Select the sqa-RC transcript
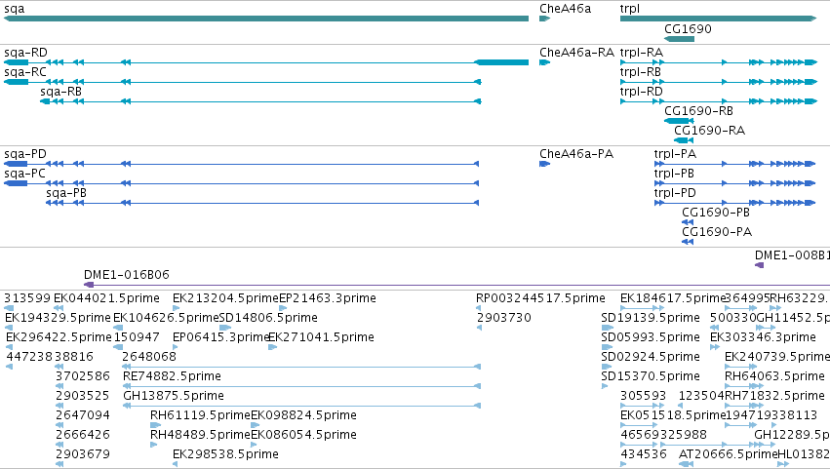This screenshot has width=830, height=469. coord(243,82)
